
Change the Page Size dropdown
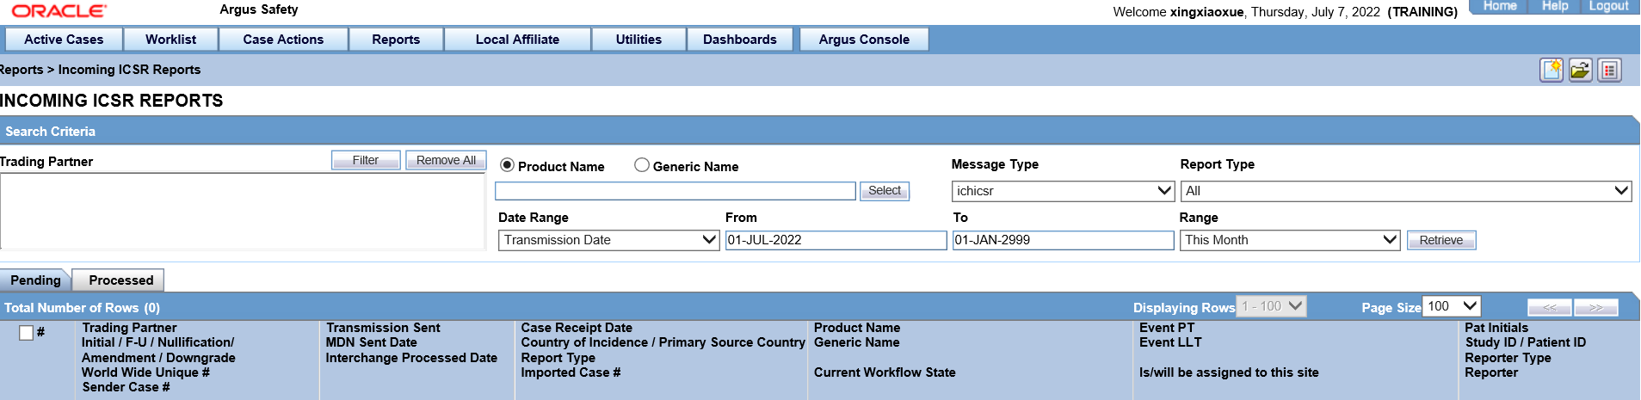pyautogui.click(x=1452, y=306)
